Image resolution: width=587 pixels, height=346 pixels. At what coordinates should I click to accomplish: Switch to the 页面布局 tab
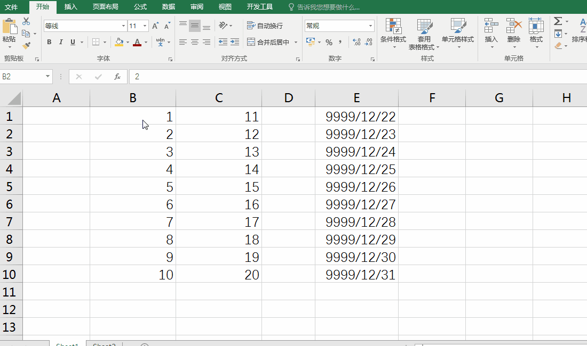point(106,7)
